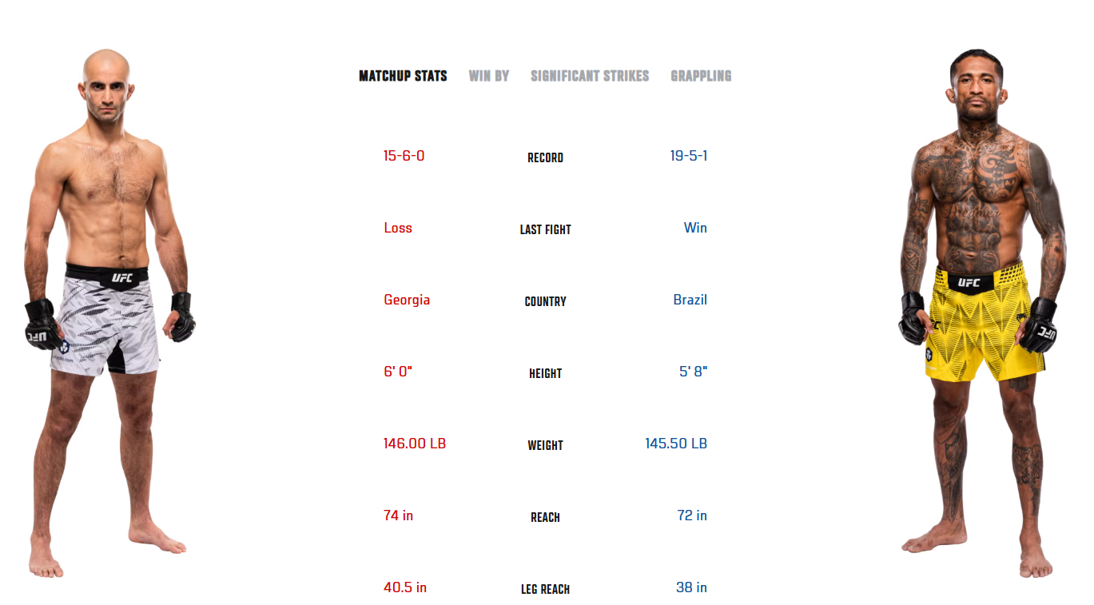The image size is (1094, 605).
Task: Click the 72 in reach value
Action: [692, 515]
